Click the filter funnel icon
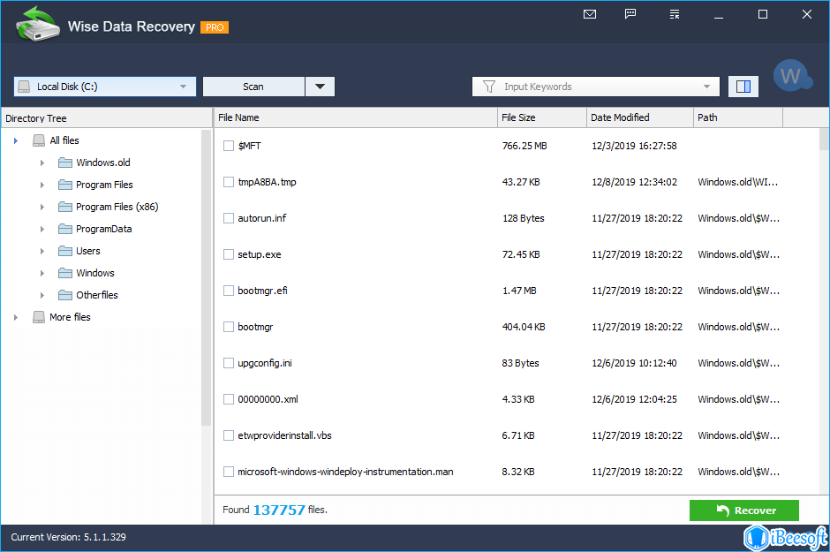This screenshot has width=830, height=552. (489, 87)
